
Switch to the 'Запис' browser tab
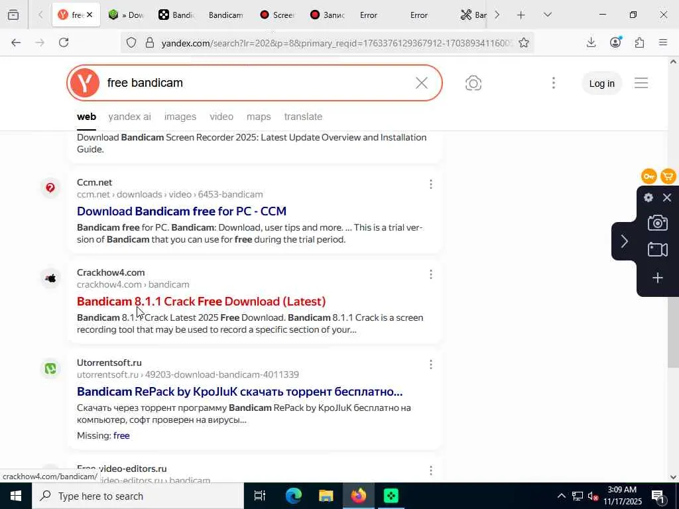point(327,15)
